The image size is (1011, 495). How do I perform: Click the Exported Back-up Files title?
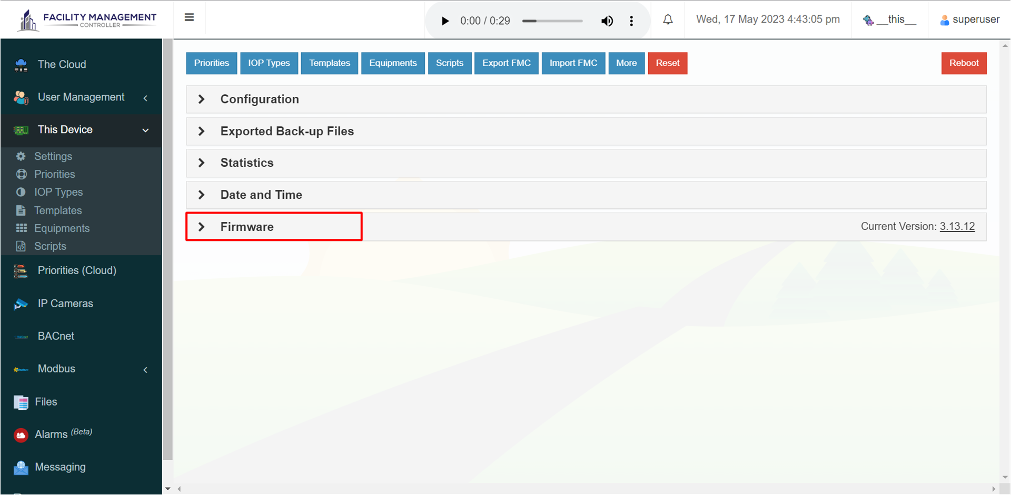287,132
